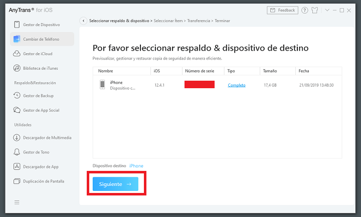Screen dimensions: 361x217
Task: Sort by Tamaño column header
Action: (x=278, y=71)
